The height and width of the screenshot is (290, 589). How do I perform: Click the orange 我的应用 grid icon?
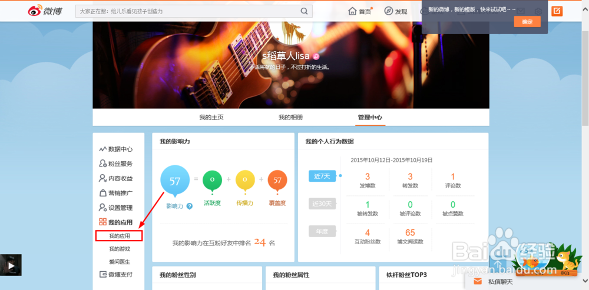pos(103,222)
